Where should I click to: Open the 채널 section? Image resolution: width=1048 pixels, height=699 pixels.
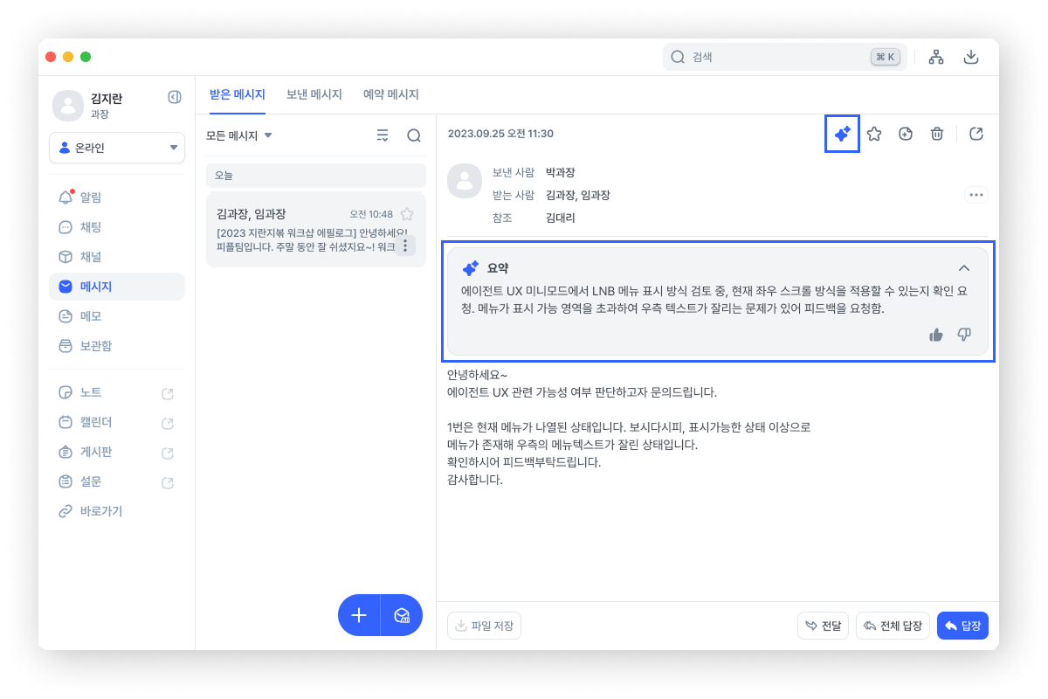pyautogui.click(x=80, y=257)
